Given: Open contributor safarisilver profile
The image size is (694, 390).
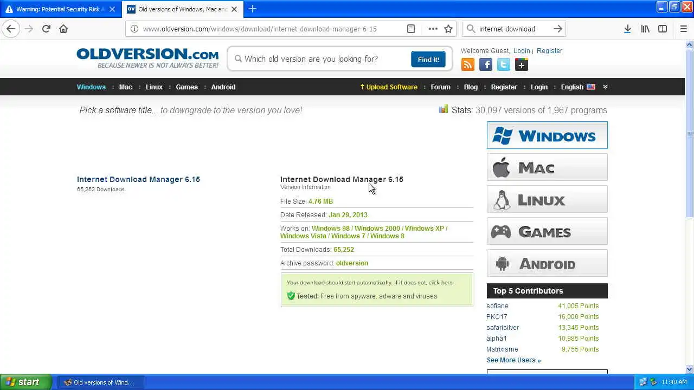Looking at the screenshot, I should [x=503, y=328].
